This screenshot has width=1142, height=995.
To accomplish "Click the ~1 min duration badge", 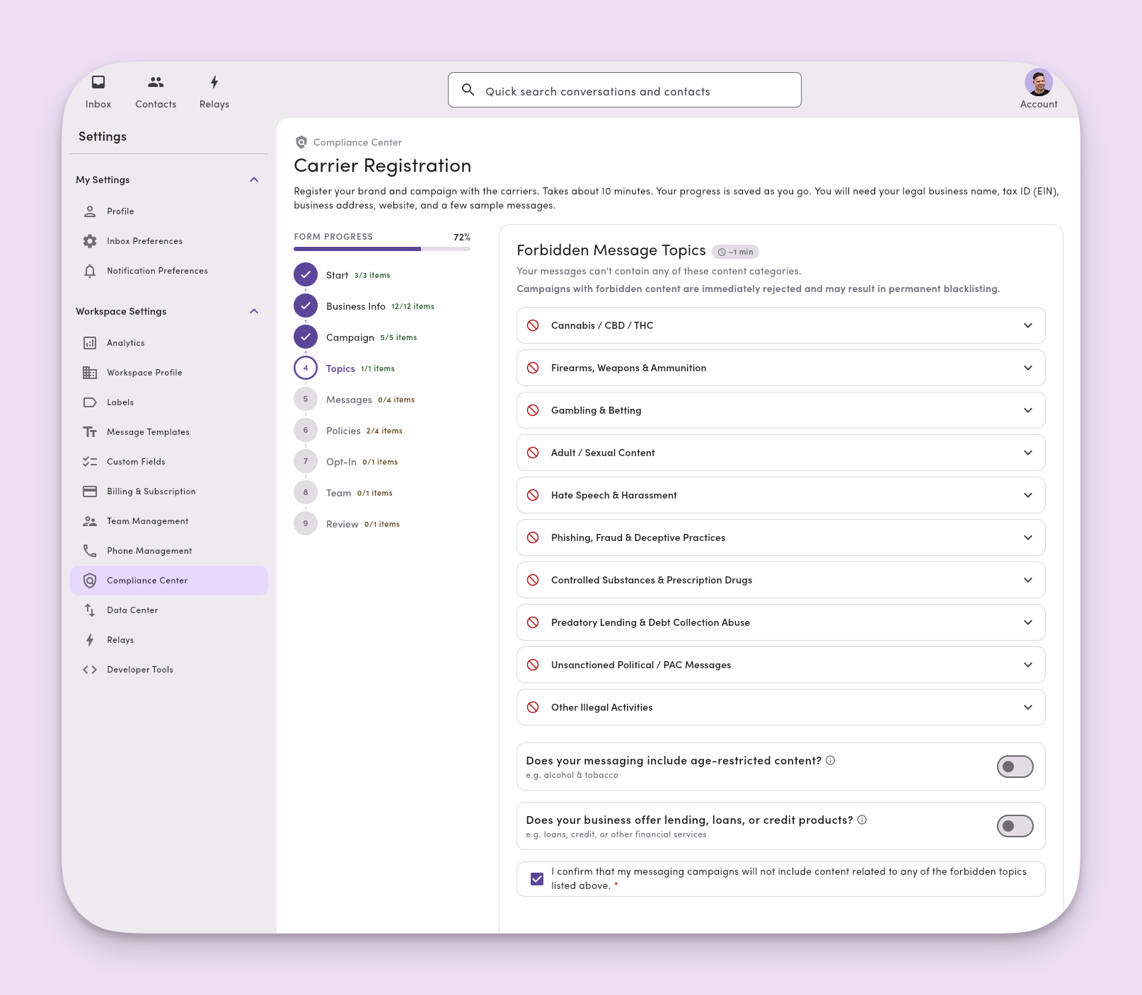I will coord(735,252).
